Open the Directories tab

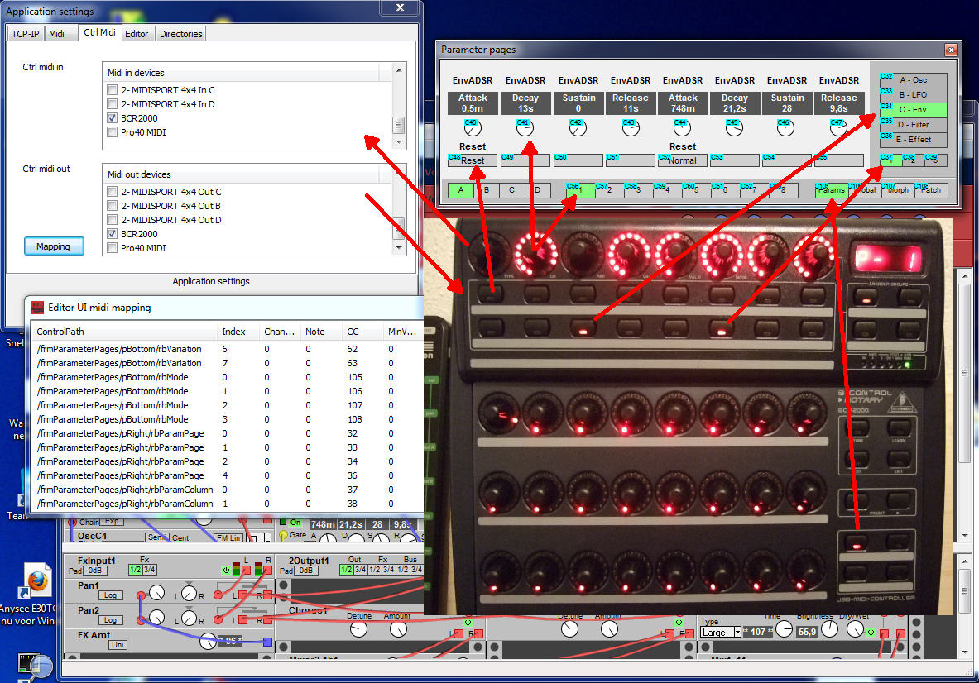180,34
